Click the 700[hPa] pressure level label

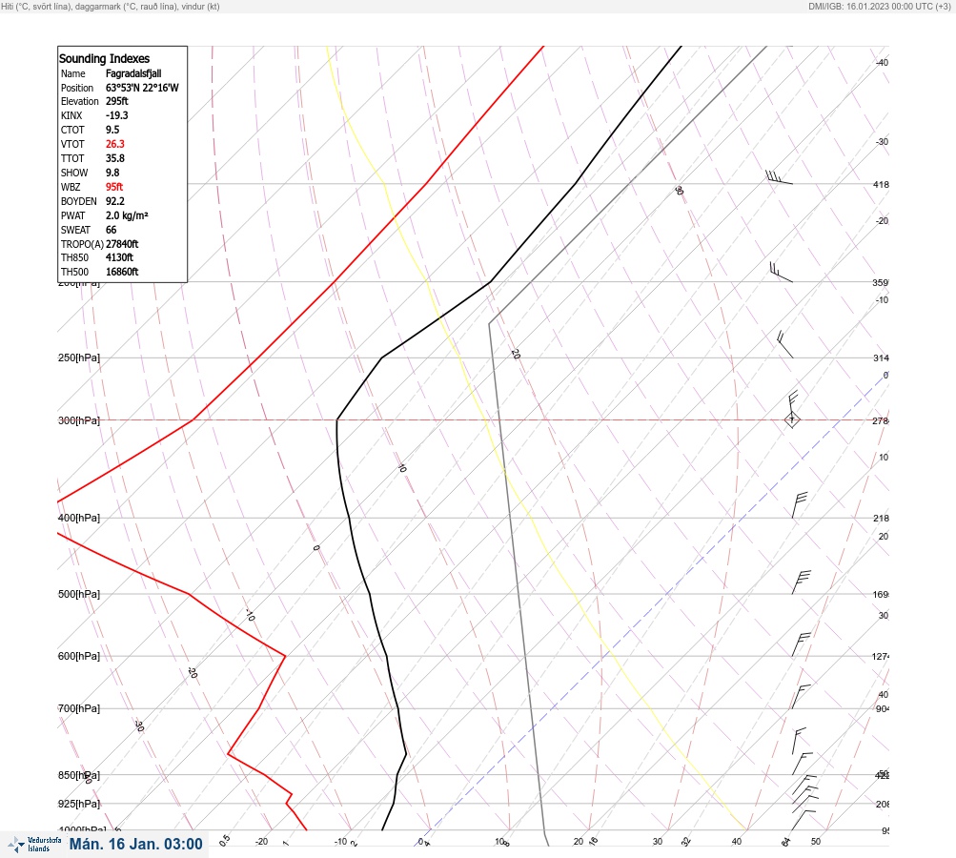click(x=79, y=708)
